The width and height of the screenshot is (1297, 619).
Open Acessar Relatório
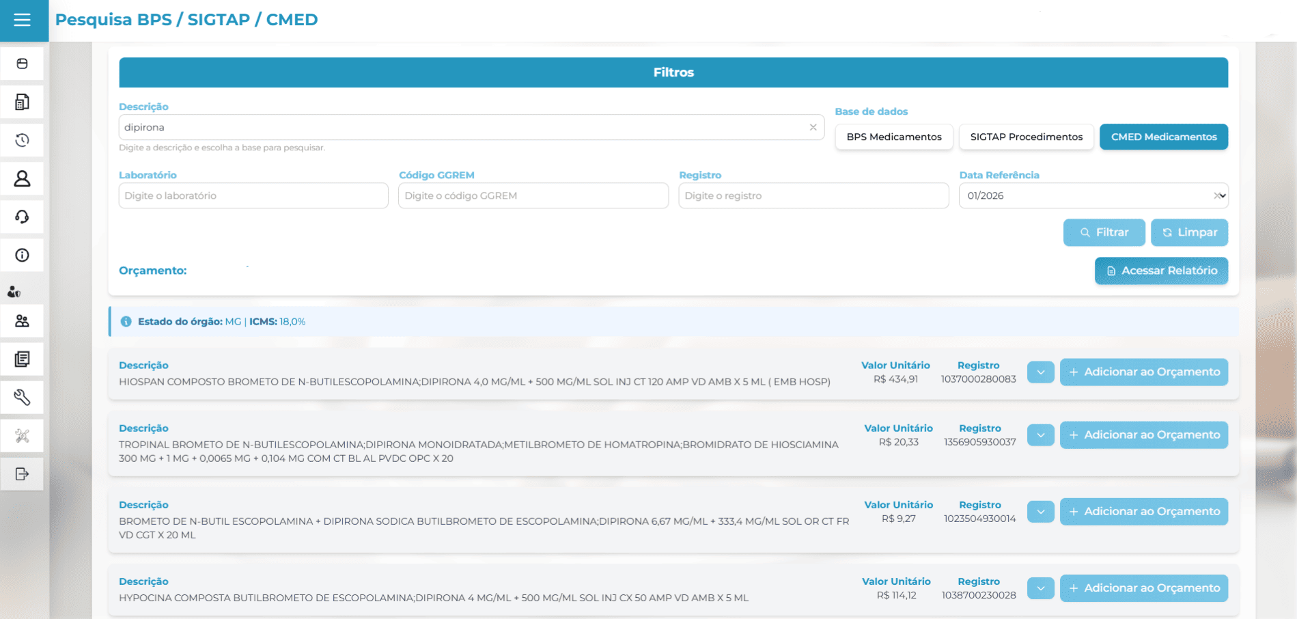point(1161,271)
